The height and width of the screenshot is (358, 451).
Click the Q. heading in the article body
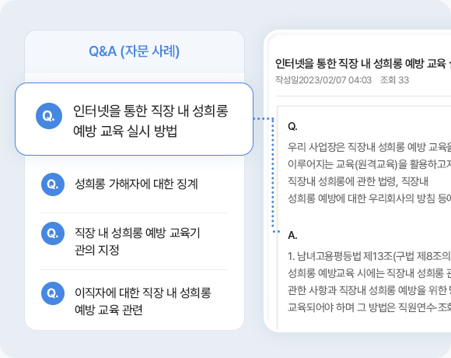point(292,126)
